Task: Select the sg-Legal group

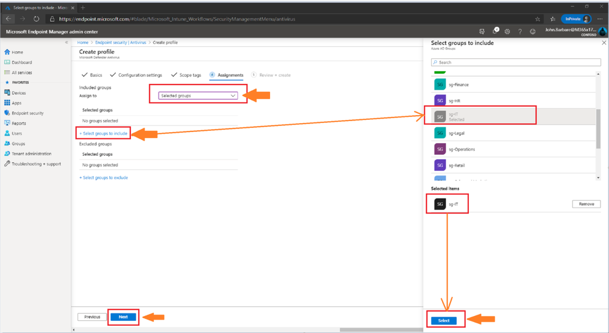Action: pos(513,133)
